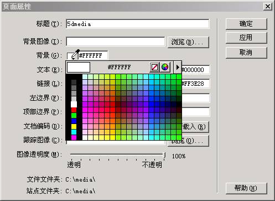Browse for background image with 浏览(B)
The image size is (275, 201).
(x=188, y=42)
